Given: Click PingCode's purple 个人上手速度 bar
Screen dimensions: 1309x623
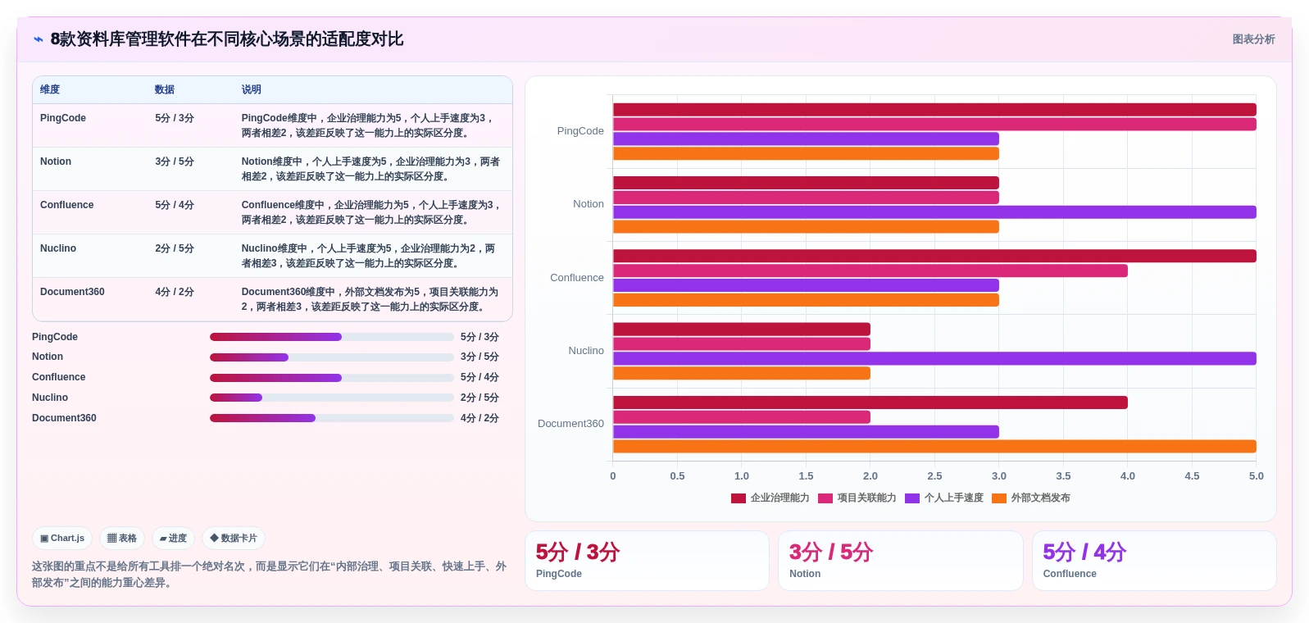Looking at the screenshot, I should (x=806, y=139).
